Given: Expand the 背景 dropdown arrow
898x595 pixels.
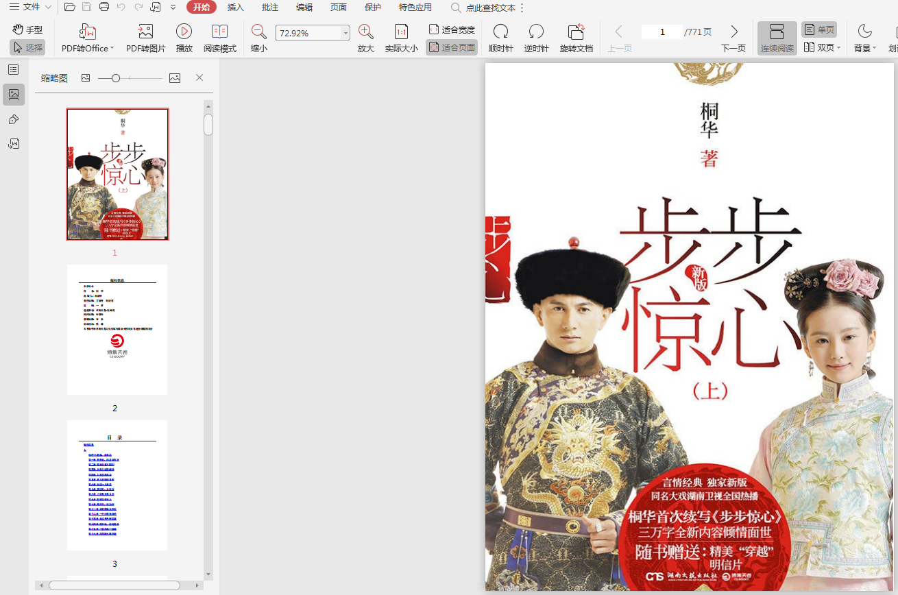Looking at the screenshot, I should (874, 49).
